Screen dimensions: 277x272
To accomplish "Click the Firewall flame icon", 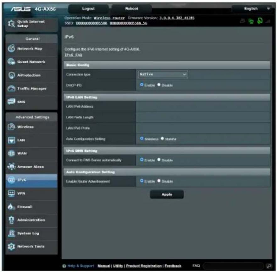I will 12,207.
